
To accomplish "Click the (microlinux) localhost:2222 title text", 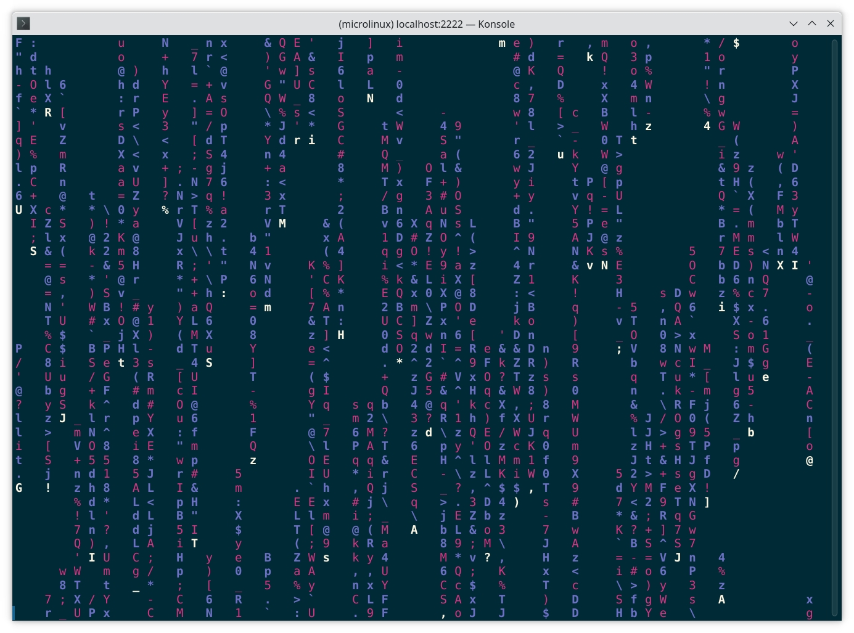I will 427,24.
